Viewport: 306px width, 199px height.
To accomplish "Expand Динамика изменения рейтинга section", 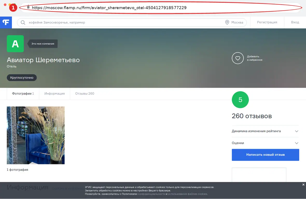I will [x=265, y=131].
